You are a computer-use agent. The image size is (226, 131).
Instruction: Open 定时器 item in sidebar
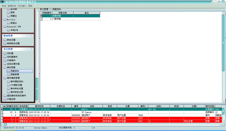click(x=10, y=53)
